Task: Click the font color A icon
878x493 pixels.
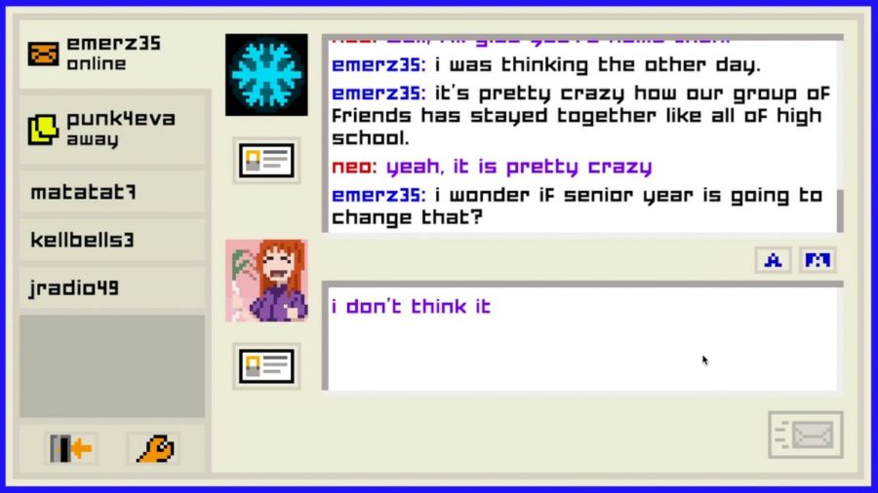Action: [x=773, y=260]
